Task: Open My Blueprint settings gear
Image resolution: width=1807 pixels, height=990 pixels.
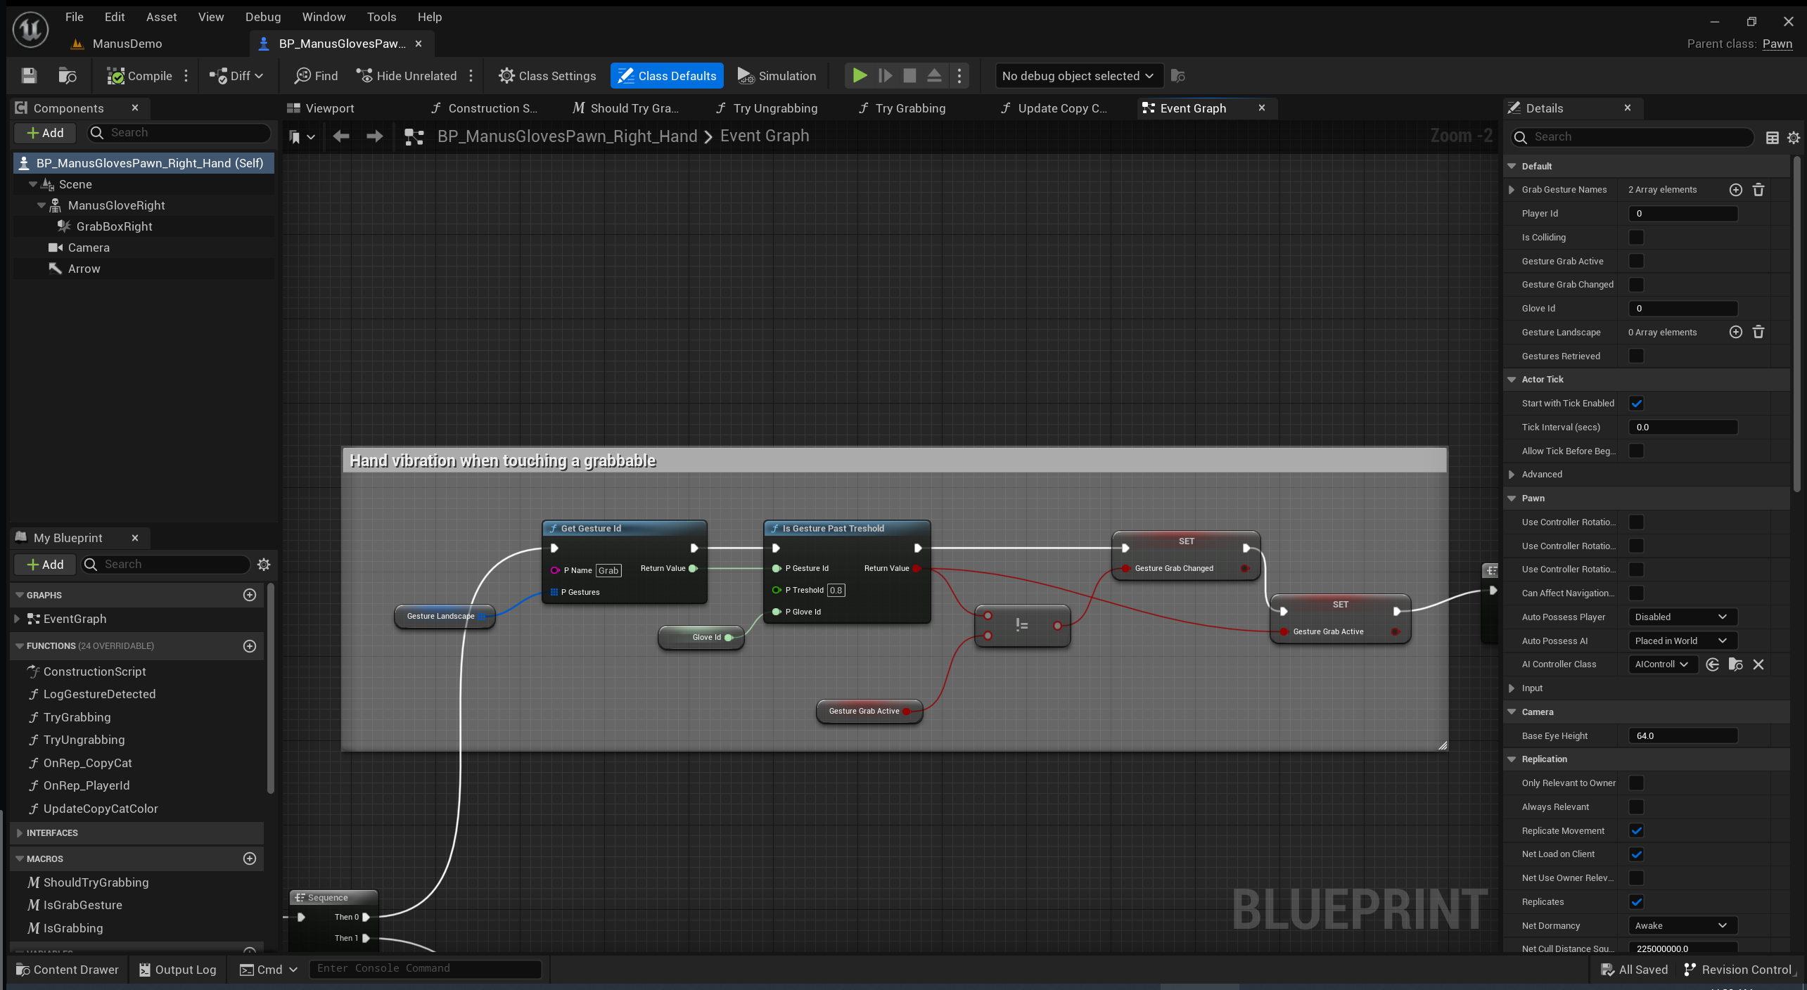Action: pos(264,565)
